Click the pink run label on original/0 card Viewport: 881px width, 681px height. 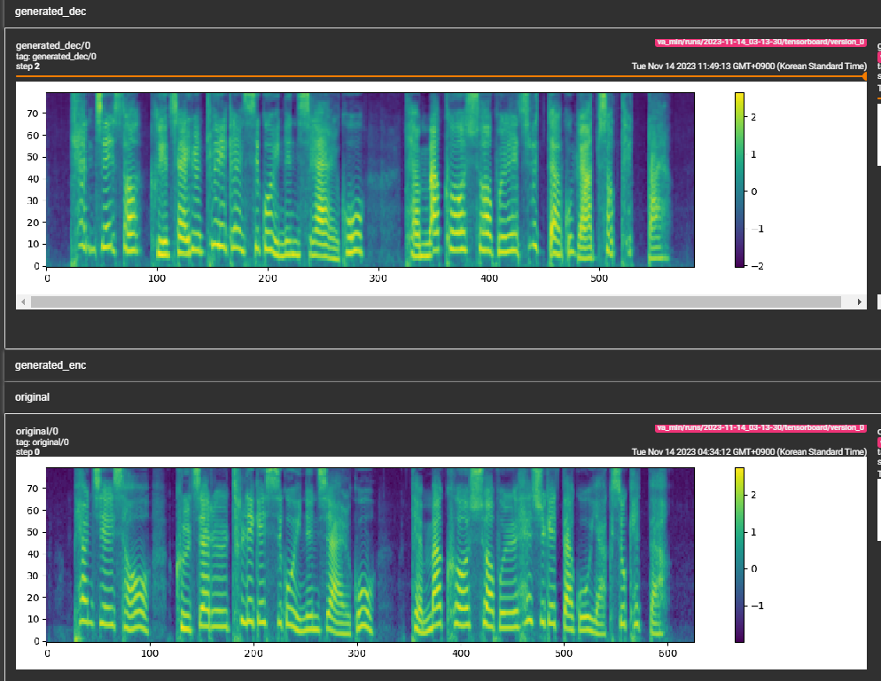coord(760,428)
